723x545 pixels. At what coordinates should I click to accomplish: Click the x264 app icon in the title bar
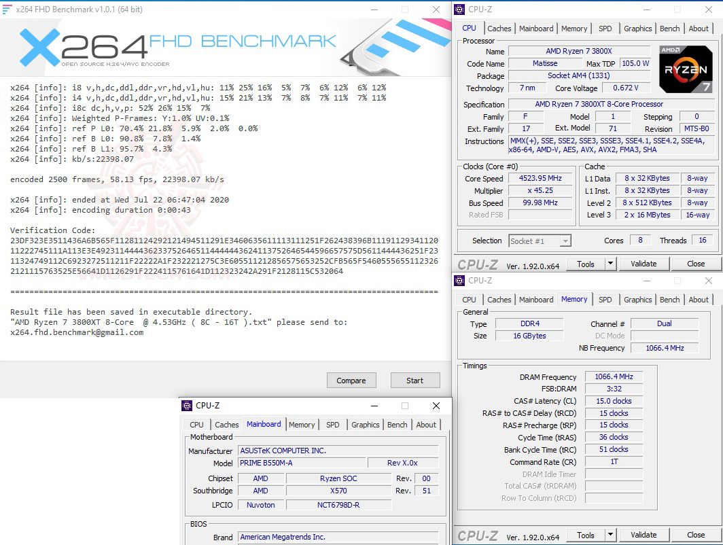[7, 9]
